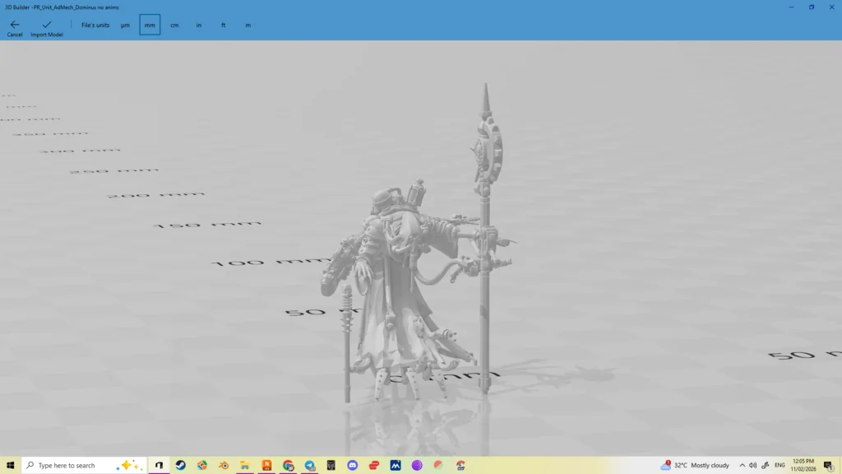
Task: Switch units to inches (in)
Action: (199, 26)
